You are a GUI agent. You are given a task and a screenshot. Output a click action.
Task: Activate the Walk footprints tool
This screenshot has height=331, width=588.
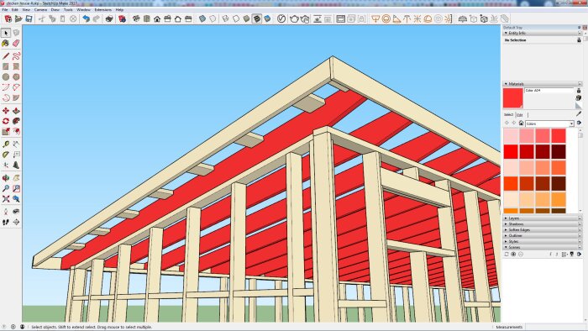(6, 223)
